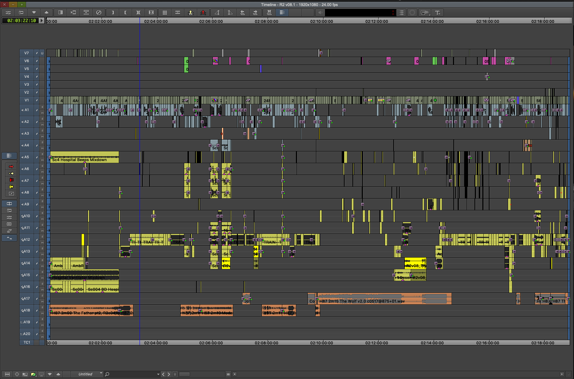Click horizontal scrollbar right arrow at bottom
Screen dimensions: 574x379
pos(562,374)
